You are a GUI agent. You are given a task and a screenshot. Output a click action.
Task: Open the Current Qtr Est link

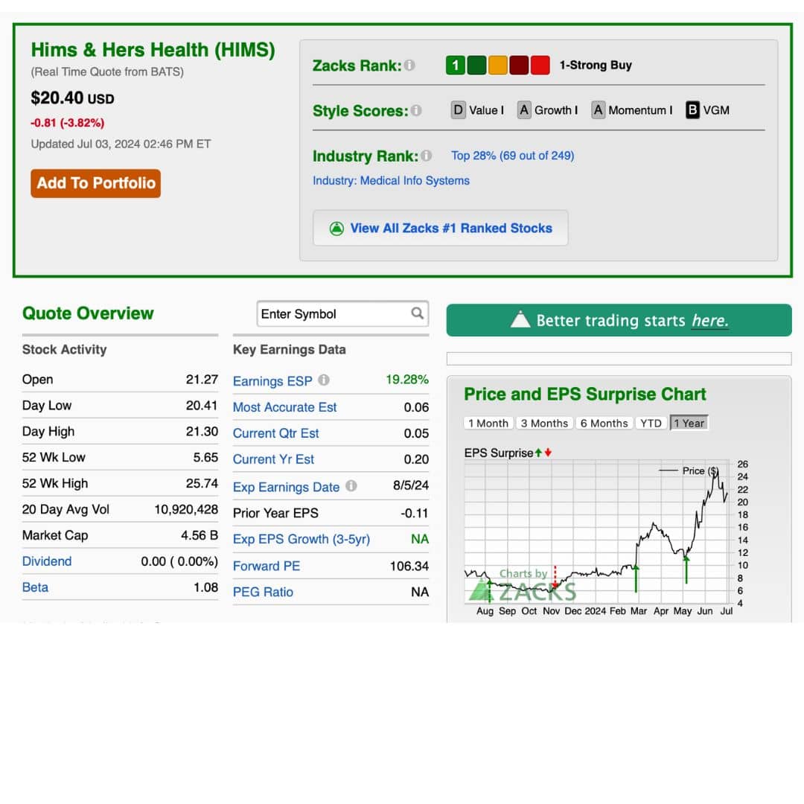[276, 433]
